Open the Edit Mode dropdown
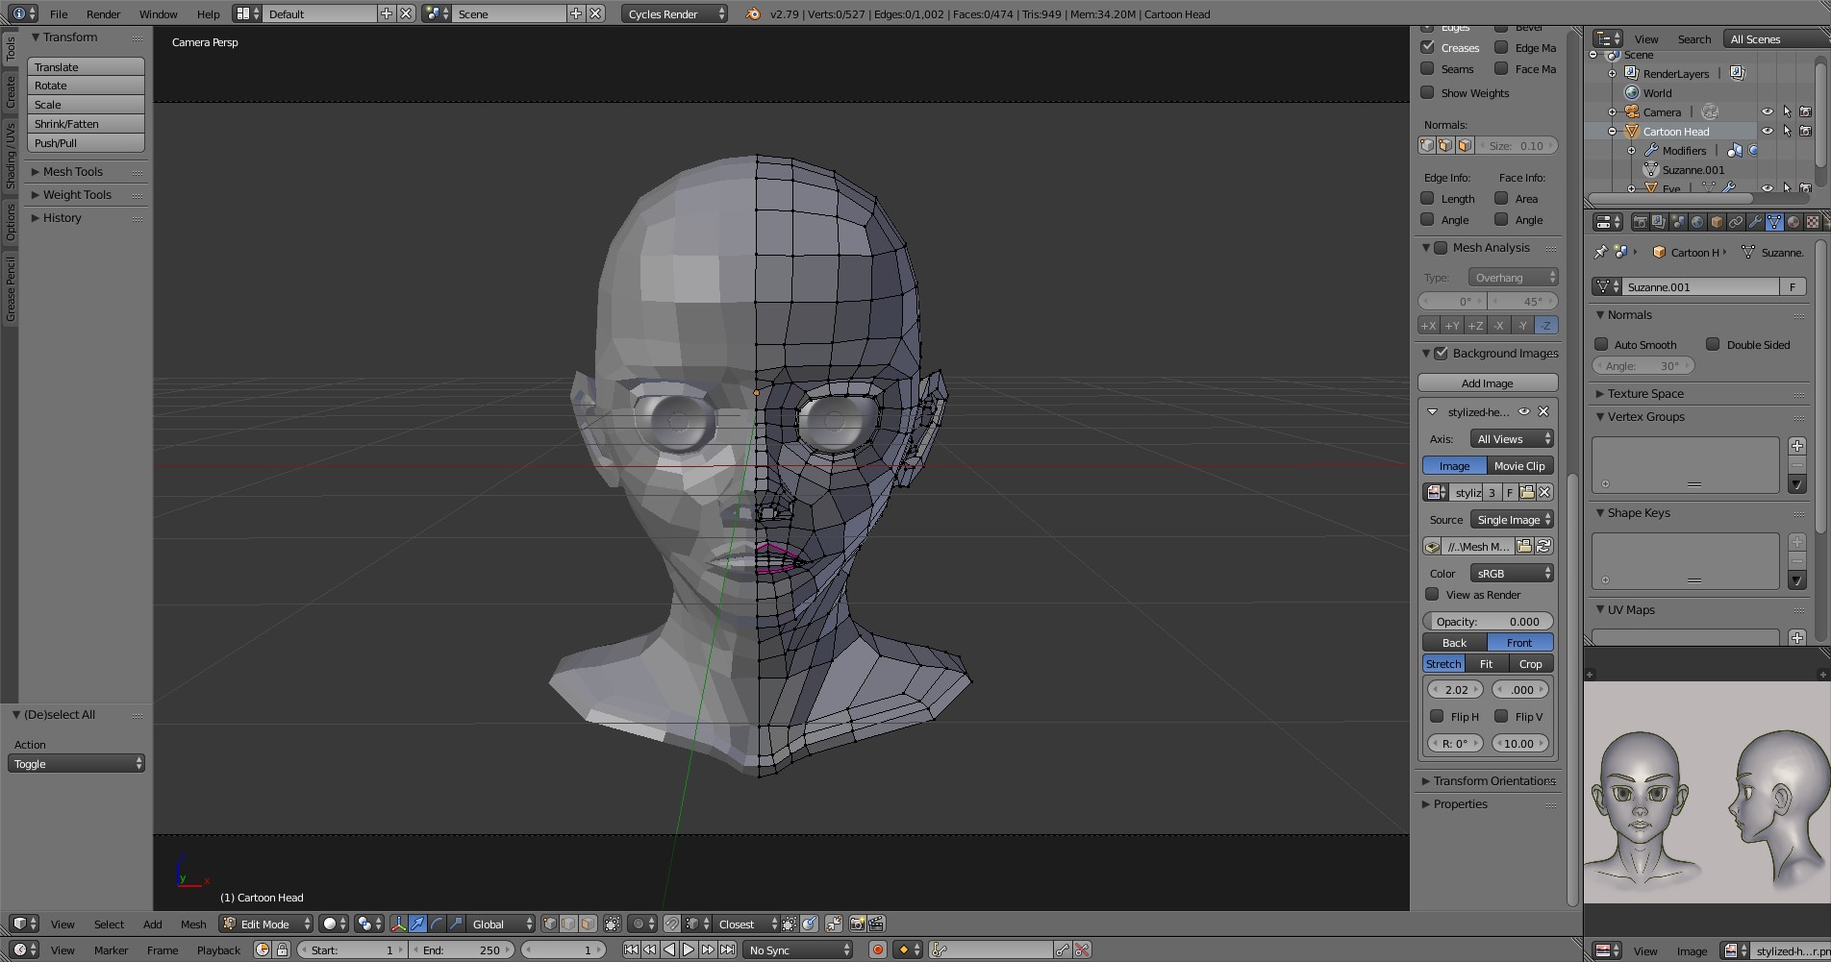The width and height of the screenshot is (1831, 962). coord(266,924)
